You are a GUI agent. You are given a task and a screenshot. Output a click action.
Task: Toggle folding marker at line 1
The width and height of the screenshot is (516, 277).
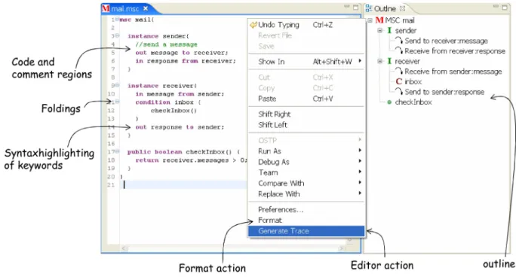(117, 19)
